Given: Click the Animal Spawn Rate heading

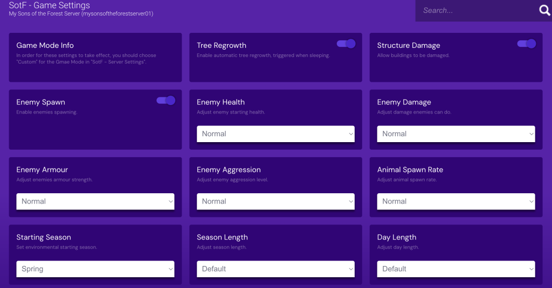Looking at the screenshot, I should [x=410, y=170].
